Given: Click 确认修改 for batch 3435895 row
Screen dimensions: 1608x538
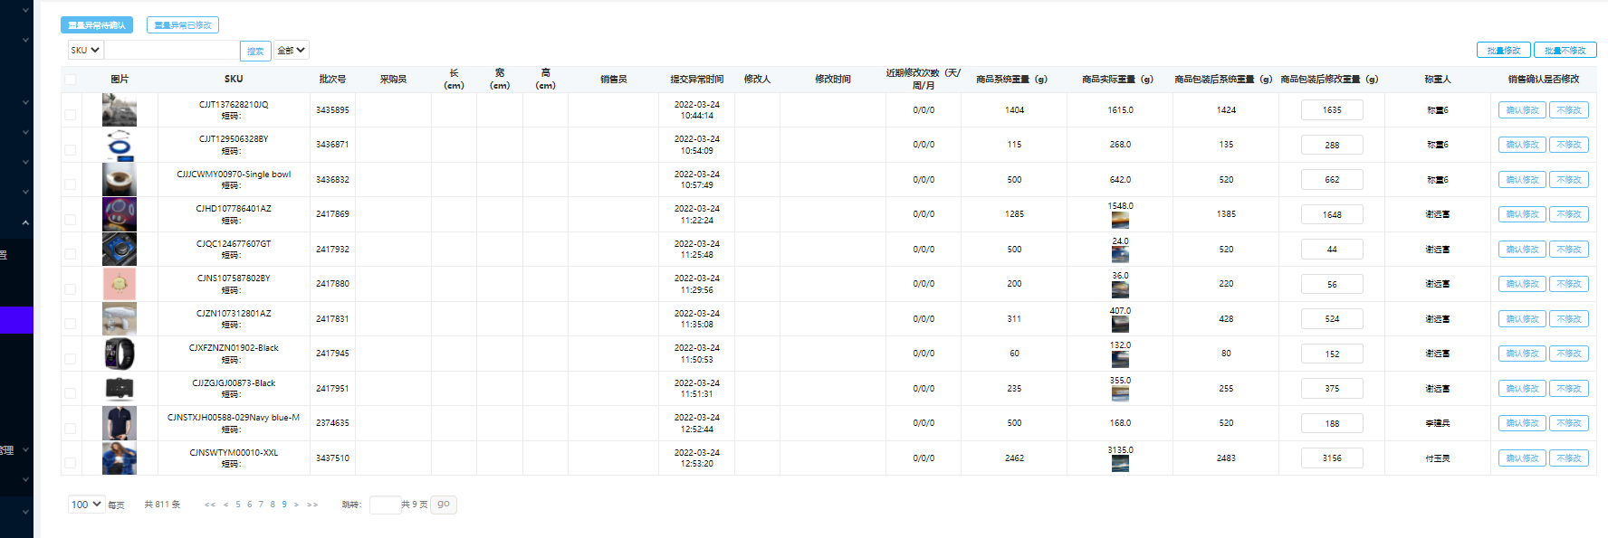Looking at the screenshot, I should point(1522,110).
